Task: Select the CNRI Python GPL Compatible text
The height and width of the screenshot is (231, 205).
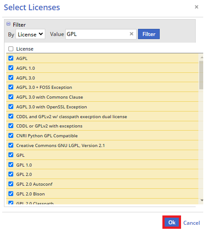Action: point(47,136)
